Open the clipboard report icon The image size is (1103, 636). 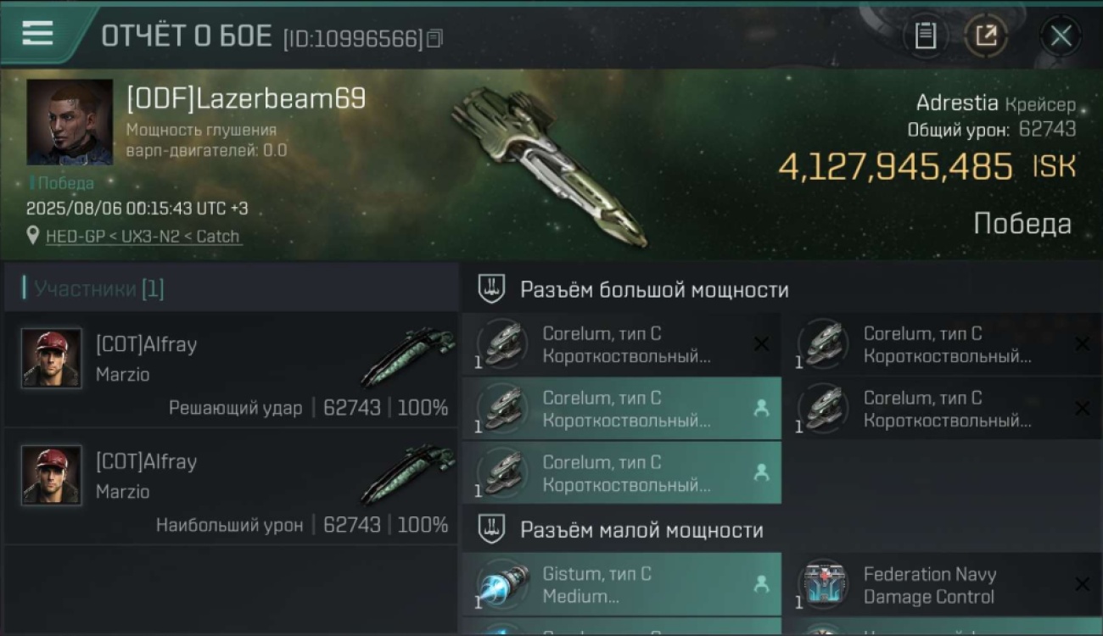click(x=925, y=36)
